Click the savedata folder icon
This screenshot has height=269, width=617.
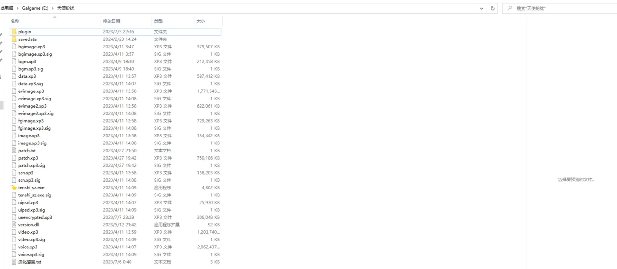point(14,39)
